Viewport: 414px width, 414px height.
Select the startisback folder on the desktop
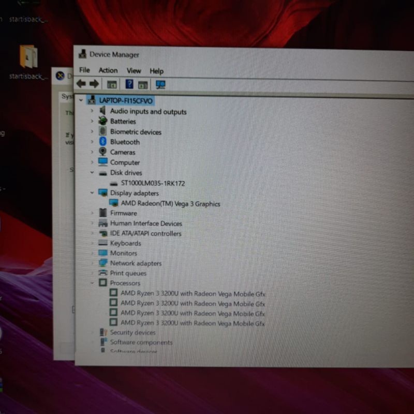[x=28, y=58]
